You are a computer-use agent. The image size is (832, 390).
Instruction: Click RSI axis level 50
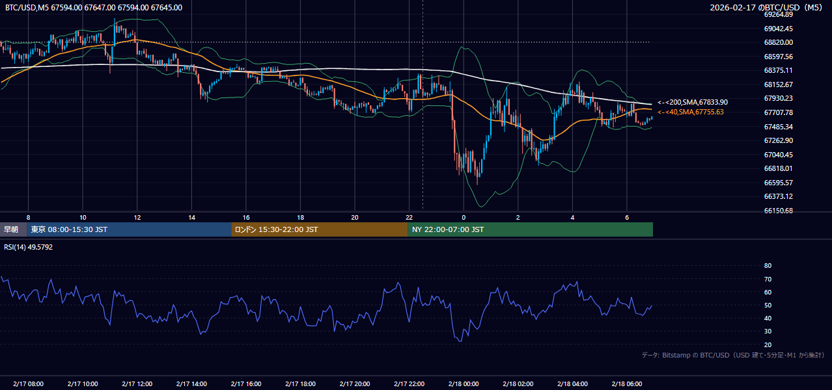click(x=768, y=305)
